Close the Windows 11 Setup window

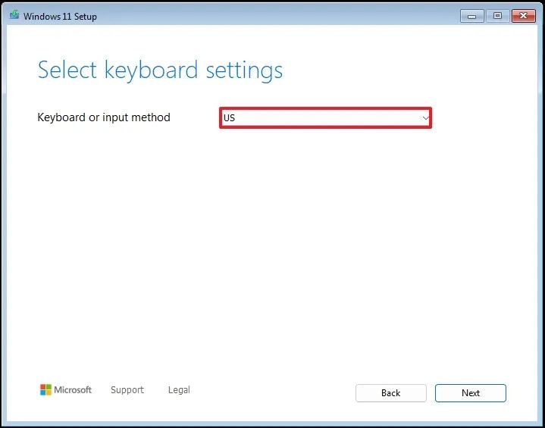523,15
